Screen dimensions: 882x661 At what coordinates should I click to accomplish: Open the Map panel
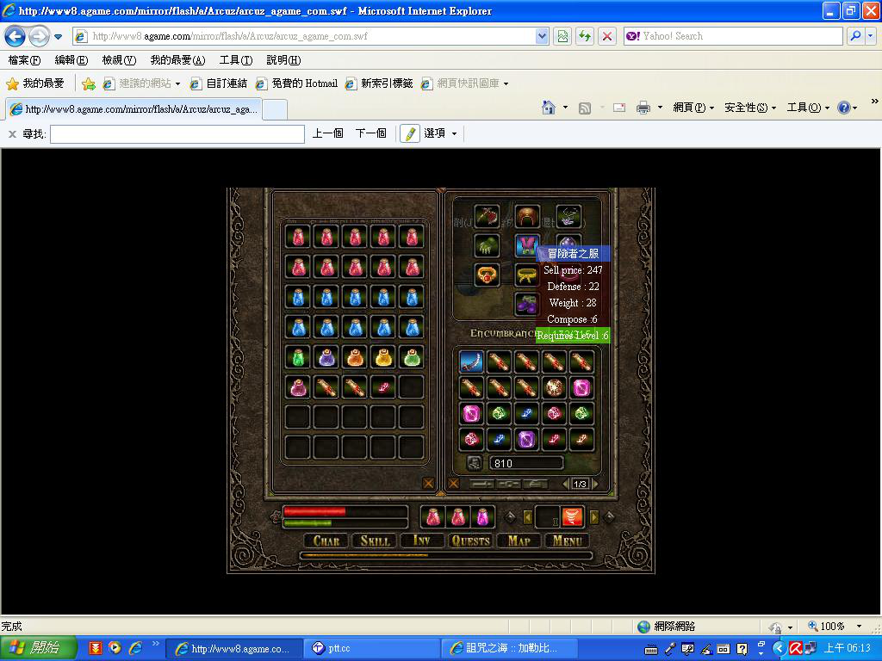point(519,541)
